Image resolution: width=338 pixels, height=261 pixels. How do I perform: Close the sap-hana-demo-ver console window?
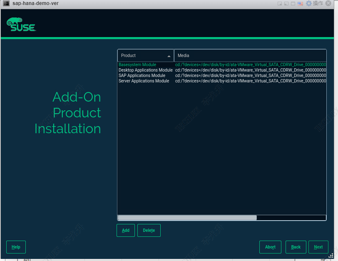[x=328, y=3]
